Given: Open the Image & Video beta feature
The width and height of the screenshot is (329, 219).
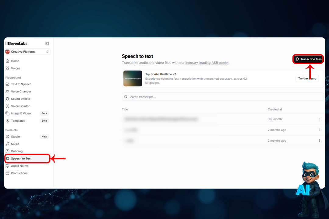Looking at the screenshot, I should [x=7, y=113].
